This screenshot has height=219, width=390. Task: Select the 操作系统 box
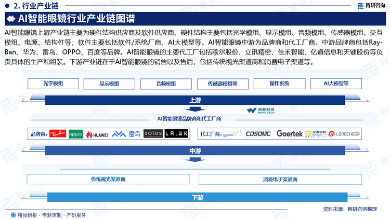[x=279, y=84]
